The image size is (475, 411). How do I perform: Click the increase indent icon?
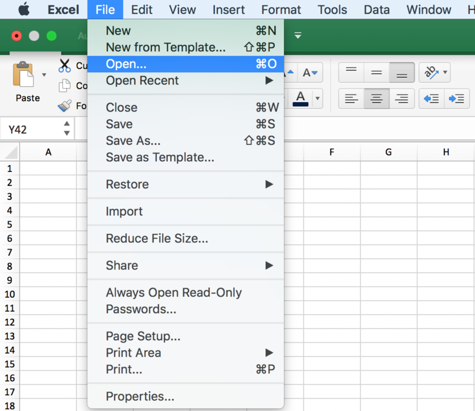tap(457, 98)
